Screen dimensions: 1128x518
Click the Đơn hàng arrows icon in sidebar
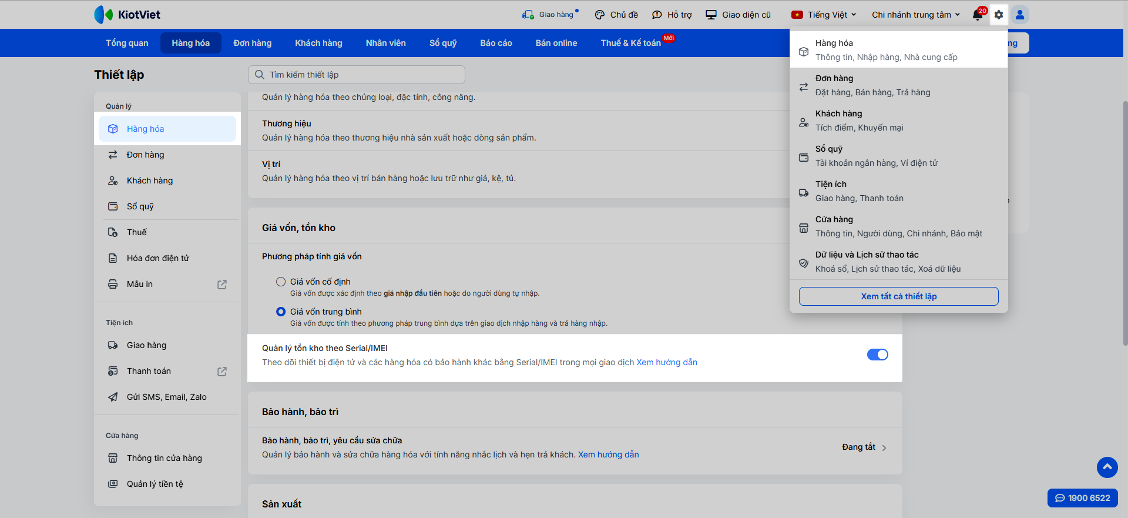click(113, 155)
